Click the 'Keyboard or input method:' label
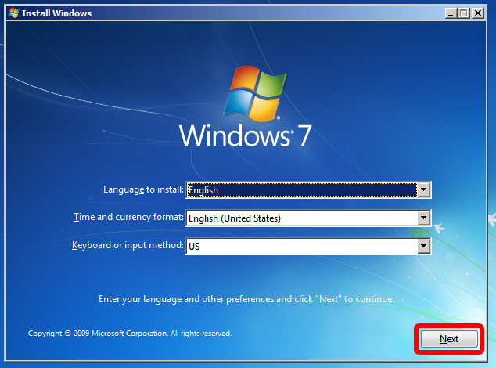 pyautogui.click(x=128, y=245)
